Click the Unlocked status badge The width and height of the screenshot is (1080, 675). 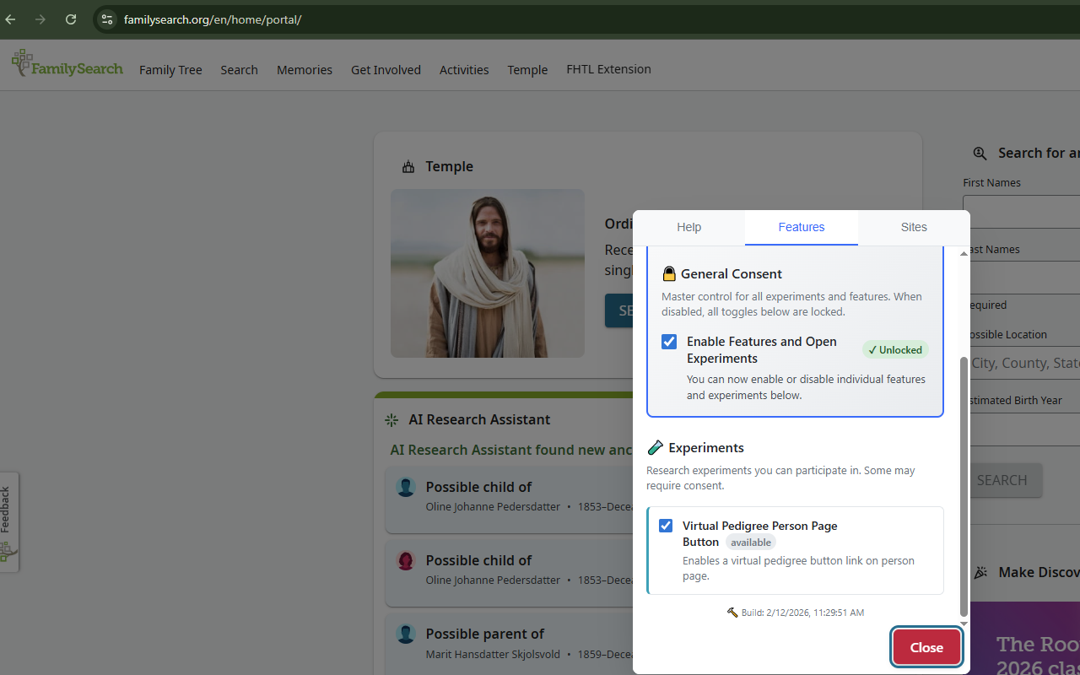[895, 349]
